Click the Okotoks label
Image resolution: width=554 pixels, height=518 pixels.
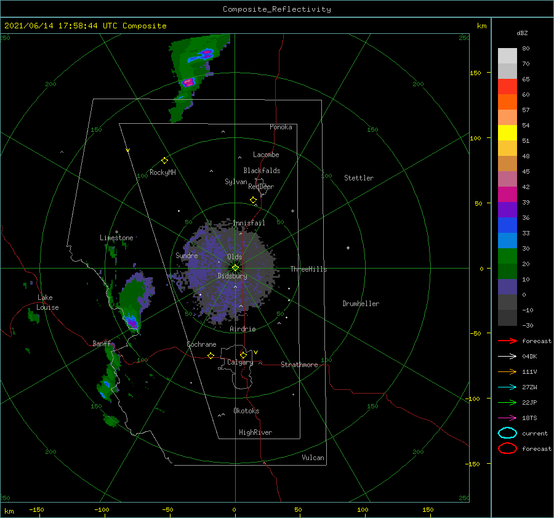coord(246,411)
